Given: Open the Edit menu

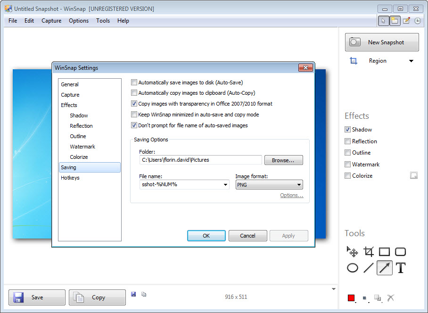Looking at the screenshot, I should (29, 21).
